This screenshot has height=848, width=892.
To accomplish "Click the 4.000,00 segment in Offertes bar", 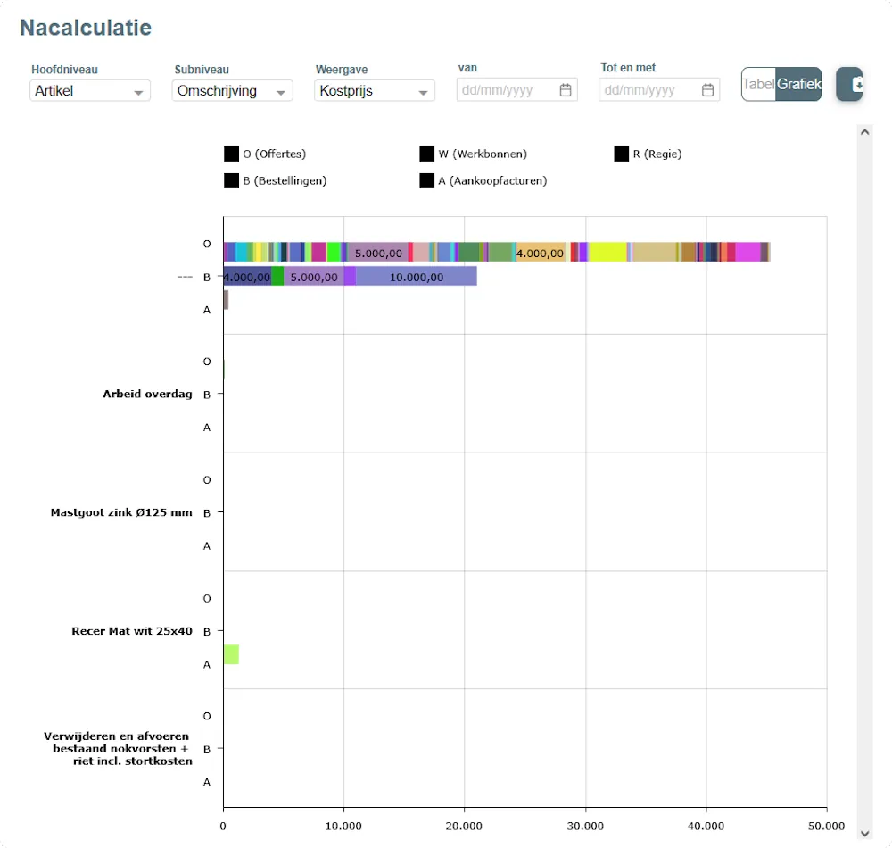I will click(x=541, y=252).
